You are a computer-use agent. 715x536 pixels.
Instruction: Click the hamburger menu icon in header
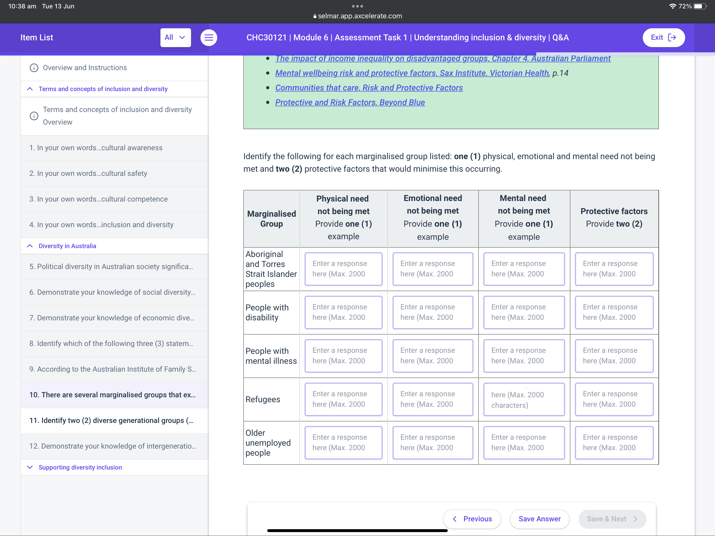(209, 37)
